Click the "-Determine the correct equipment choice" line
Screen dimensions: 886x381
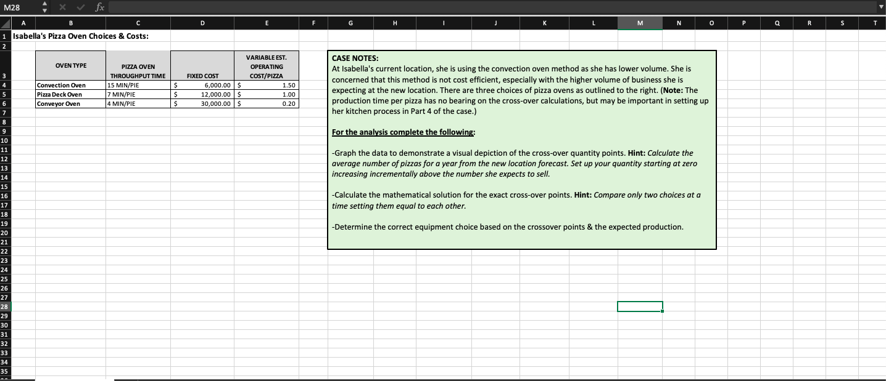click(x=507, y=227)
